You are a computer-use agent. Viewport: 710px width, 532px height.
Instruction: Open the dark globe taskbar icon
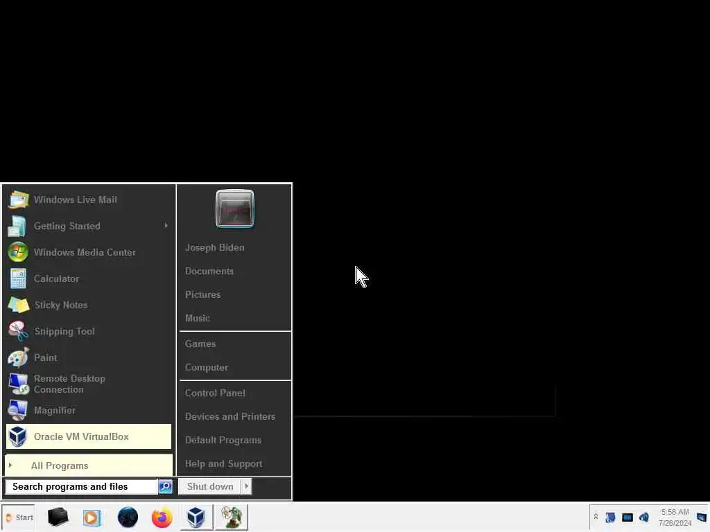(128, 517)
